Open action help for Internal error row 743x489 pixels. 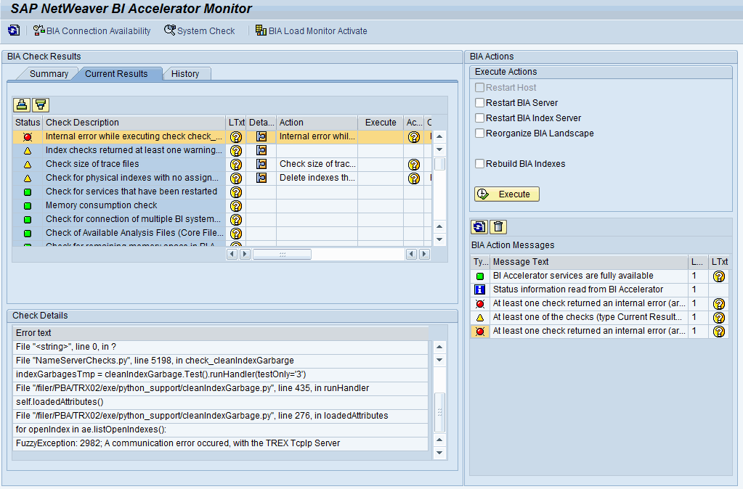[414, 137]
